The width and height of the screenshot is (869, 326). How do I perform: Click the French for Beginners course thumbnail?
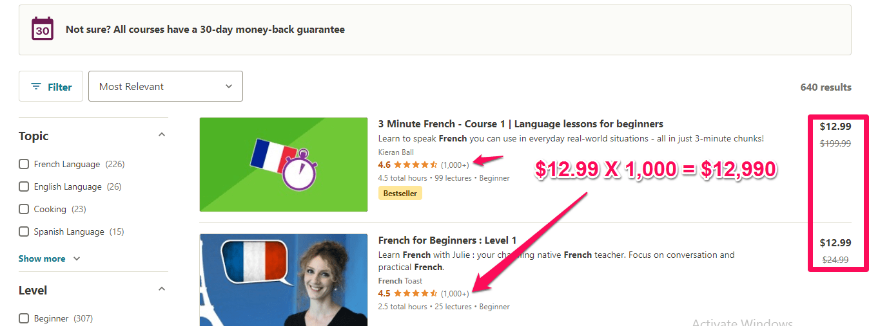click(x=283, y=280)
